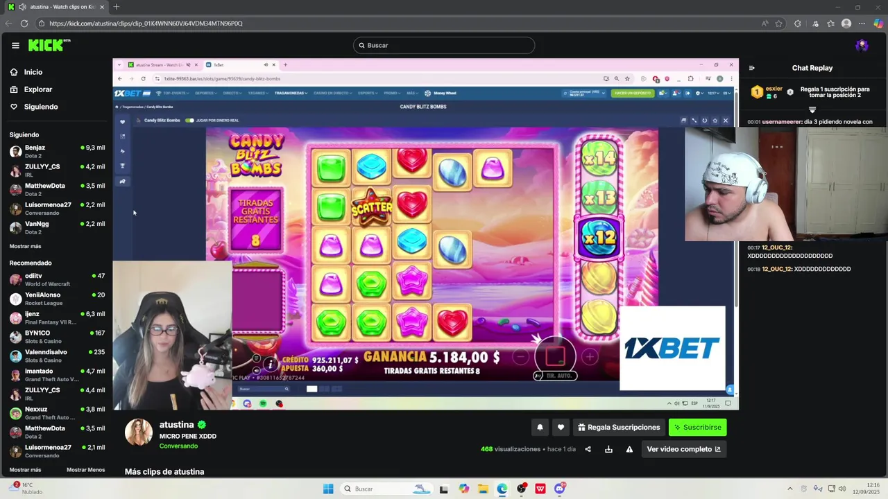Enable notifications with the bell icon

pyautogui.click(x=540, y=428)
